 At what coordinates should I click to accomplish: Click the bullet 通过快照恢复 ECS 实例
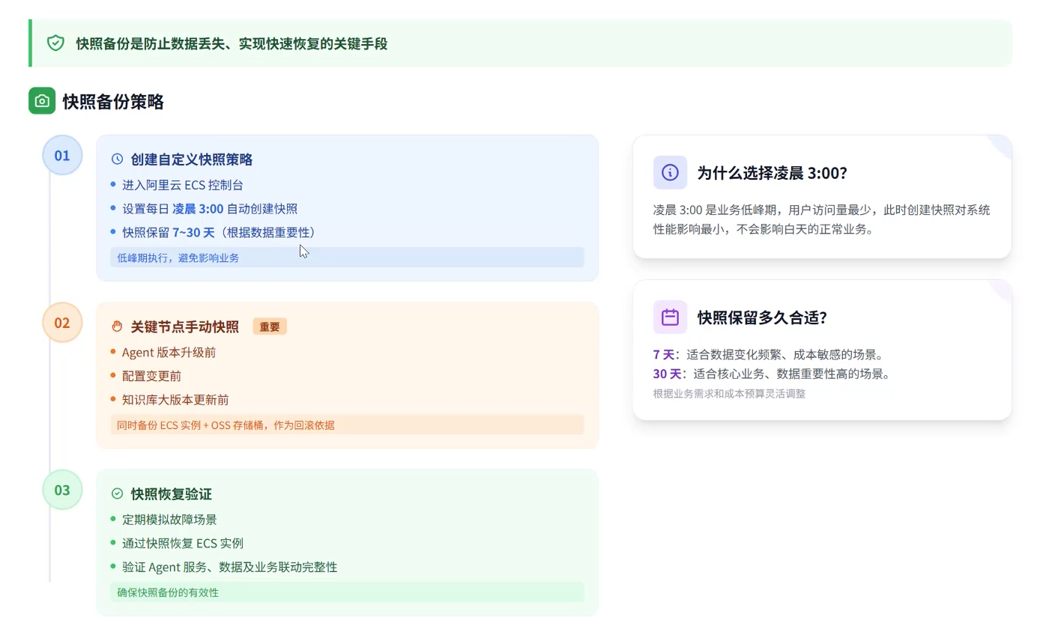click(183, 543)
